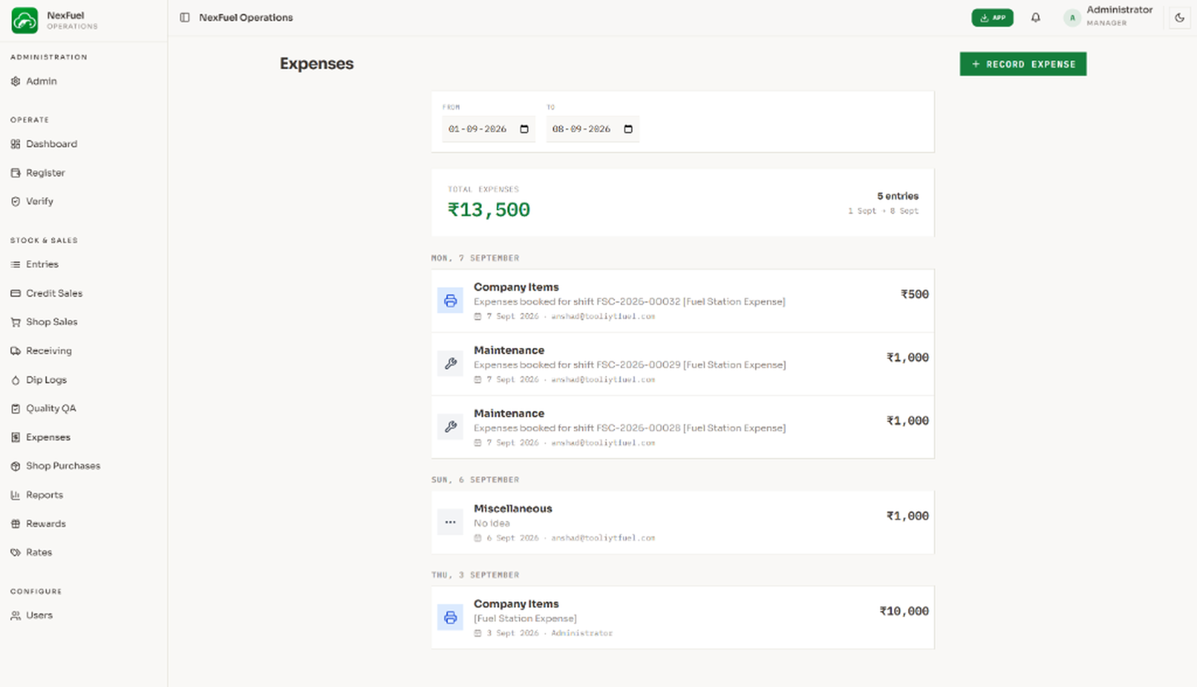Image resolution: width=1197 pixels, height=687 pixels.
Task: Click printer icon of ₹500 Company Items
Action: coord(450,301)
